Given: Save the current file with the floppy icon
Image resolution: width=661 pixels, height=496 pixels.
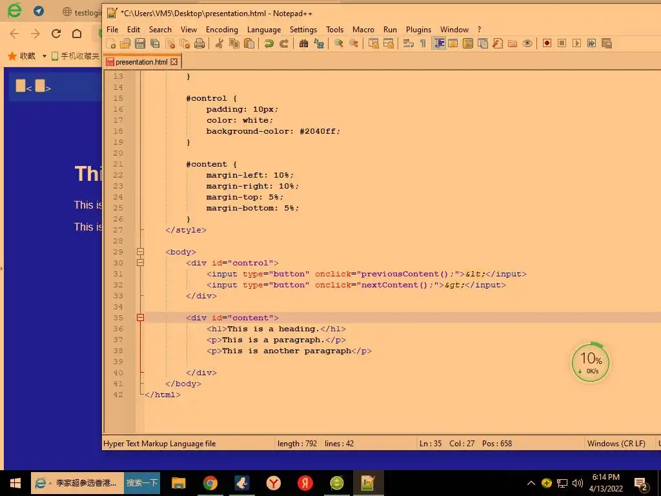Looking at the screenshot, I should [x=140, y=43].
